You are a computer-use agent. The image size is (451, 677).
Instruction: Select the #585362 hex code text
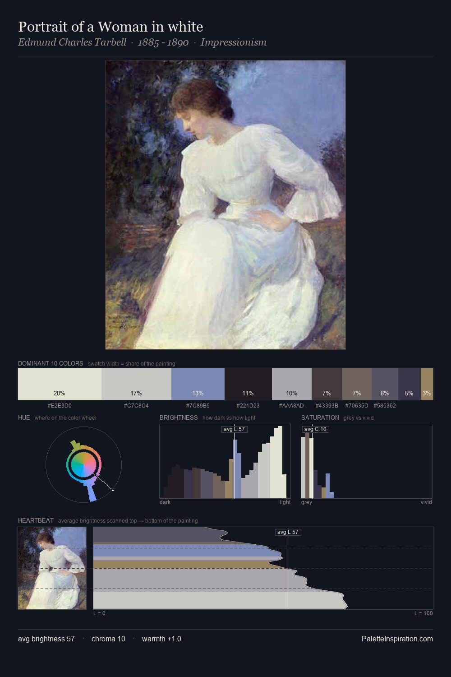(x=385, y=406)
